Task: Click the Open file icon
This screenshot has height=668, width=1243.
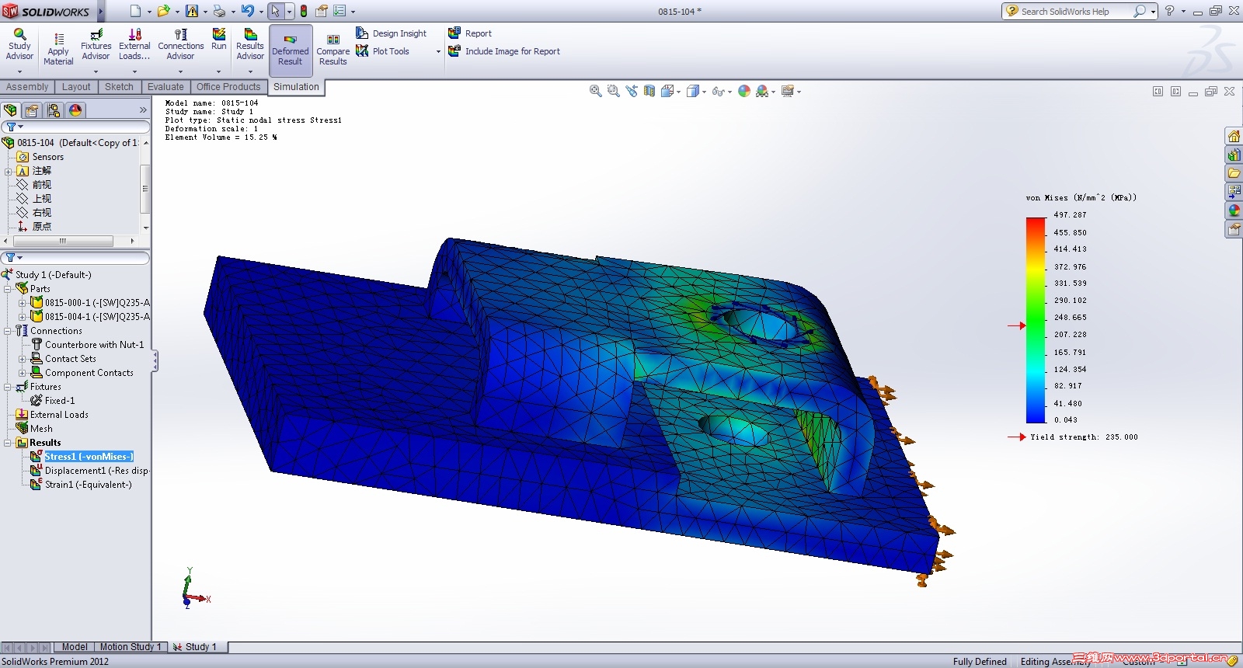Action: [163, 11]
